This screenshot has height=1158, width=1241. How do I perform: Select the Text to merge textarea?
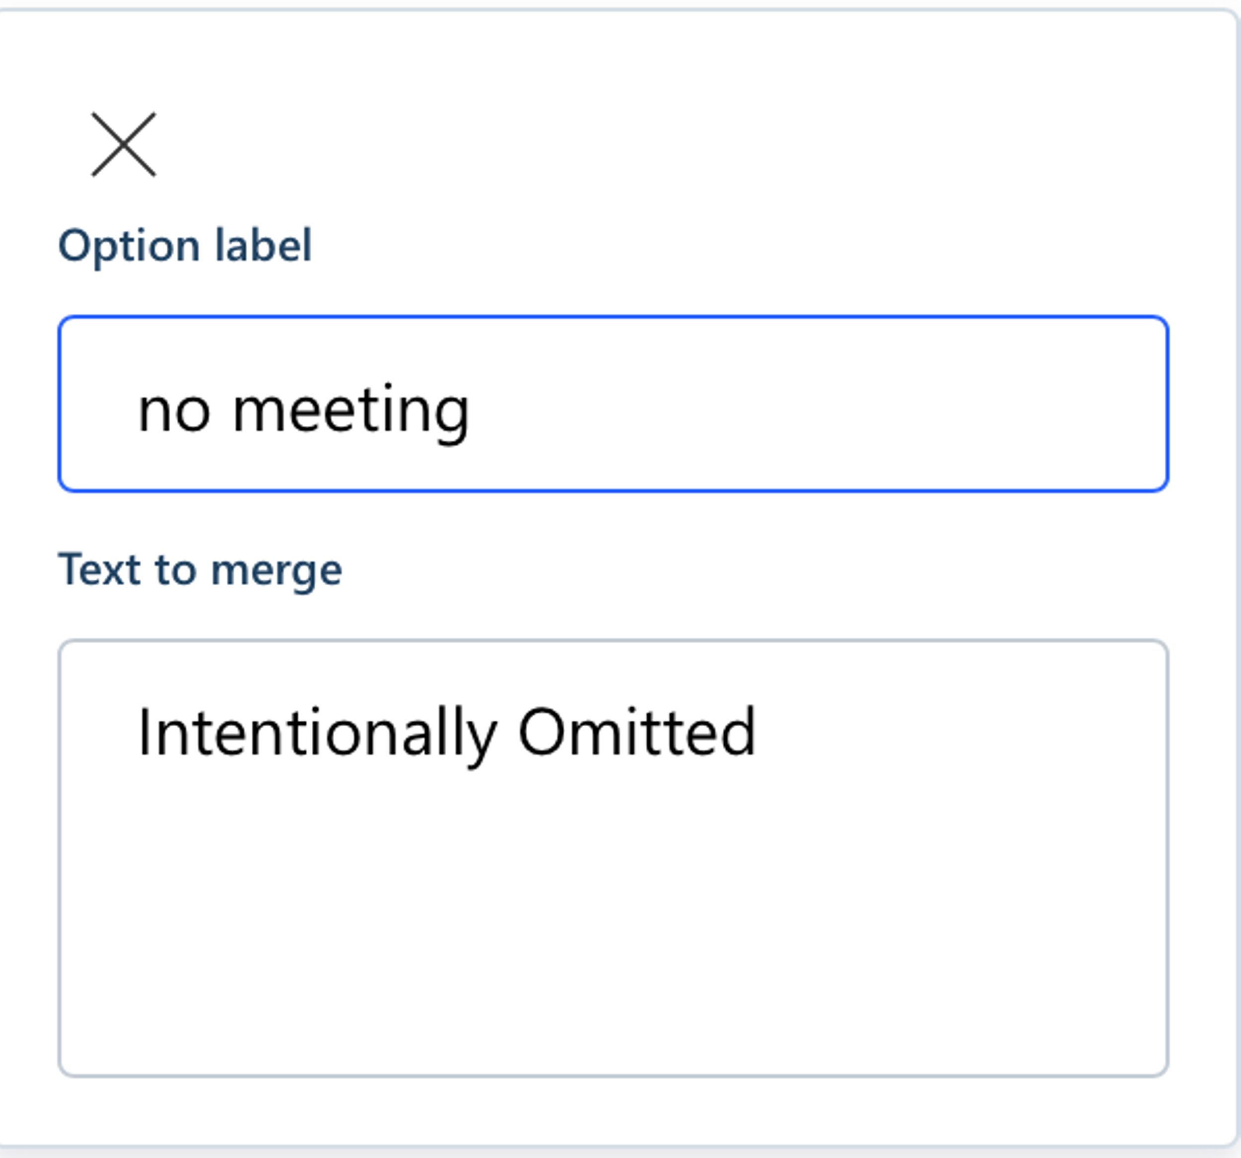pos(613,858)
